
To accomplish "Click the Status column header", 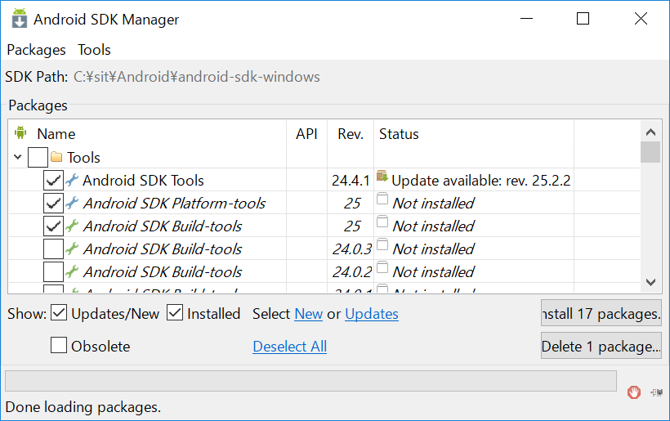I will click(399, 134).
